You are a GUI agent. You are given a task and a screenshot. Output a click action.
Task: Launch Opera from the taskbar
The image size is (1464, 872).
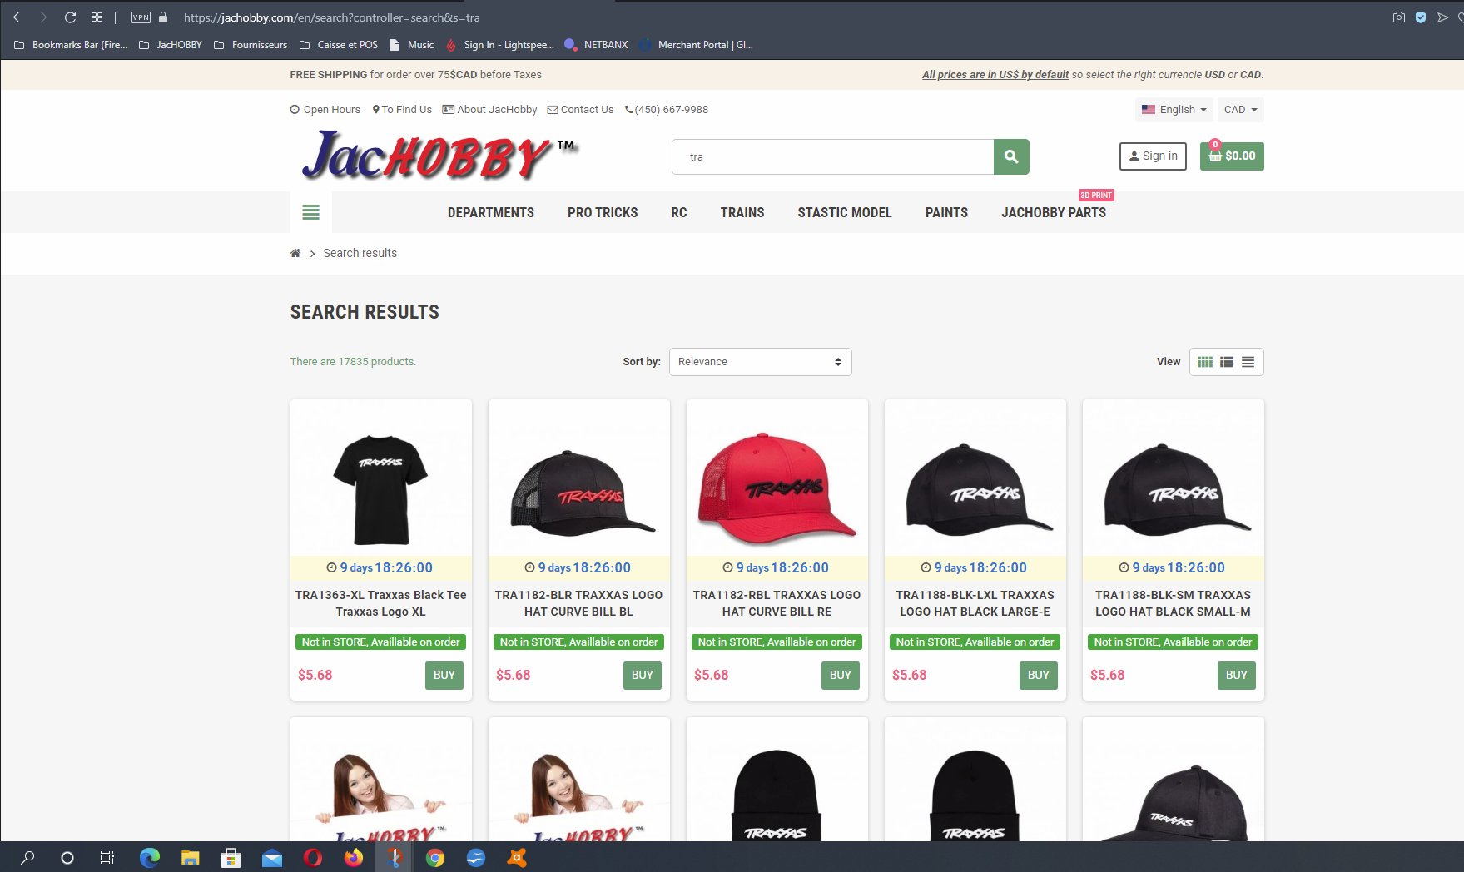(x=313, y=857)
